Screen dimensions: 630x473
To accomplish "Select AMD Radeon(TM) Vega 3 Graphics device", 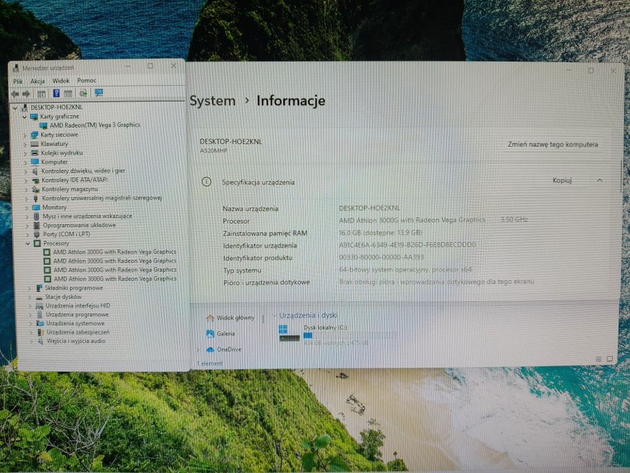I will point(95,125).
